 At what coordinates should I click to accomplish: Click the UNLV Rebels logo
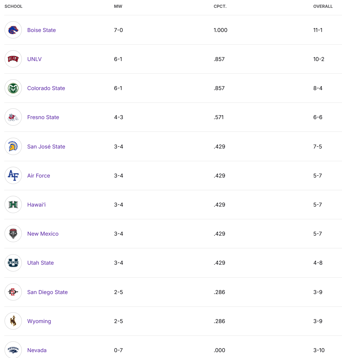(13, 59)
